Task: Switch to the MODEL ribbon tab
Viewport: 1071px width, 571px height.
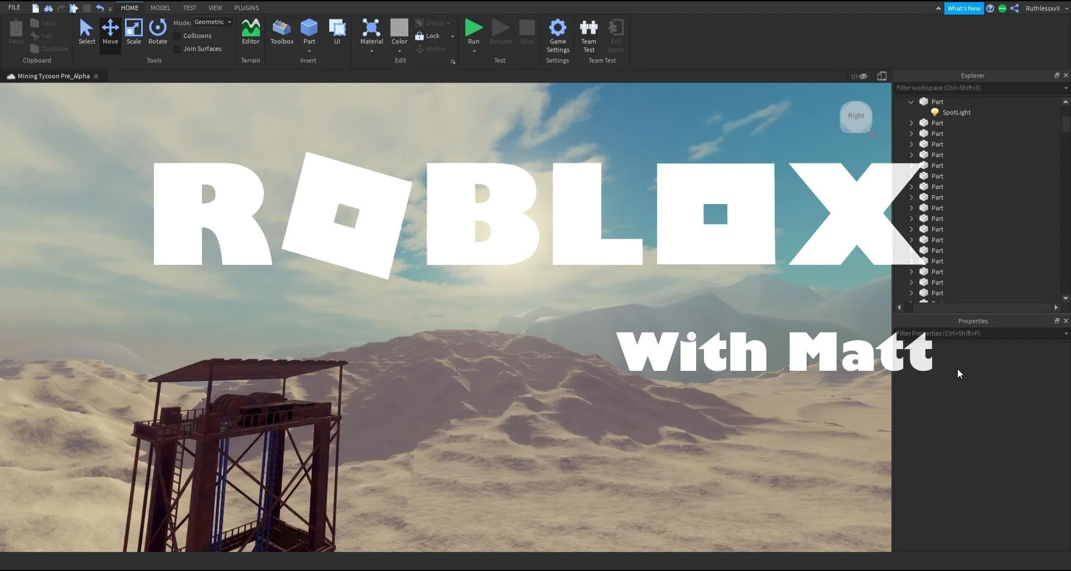Action: (160, 8)
